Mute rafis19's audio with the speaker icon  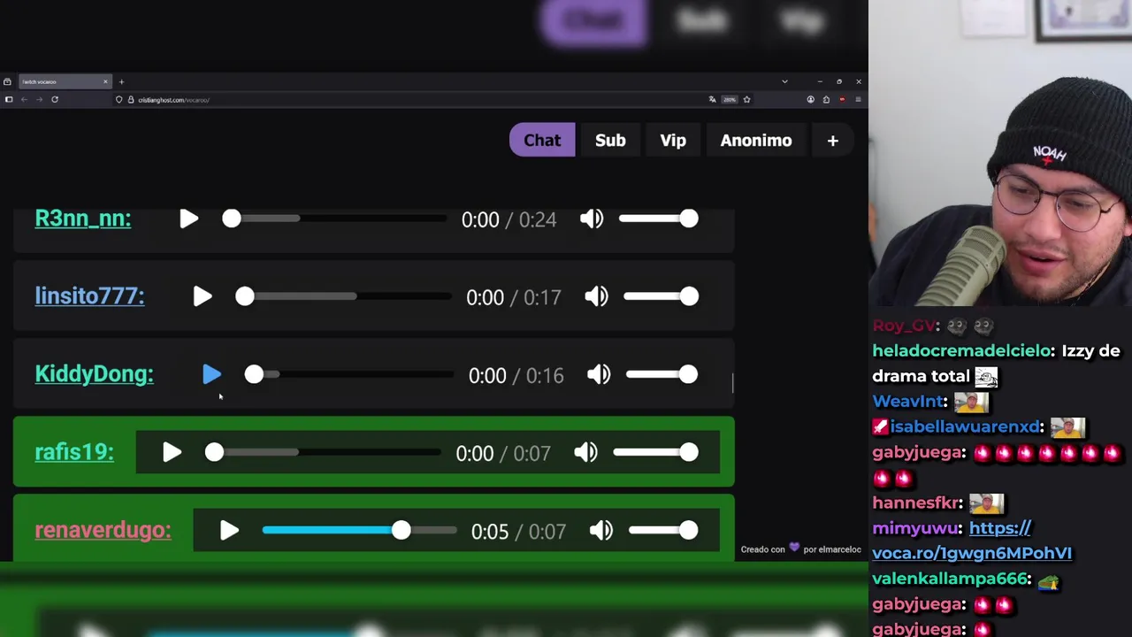585,453
